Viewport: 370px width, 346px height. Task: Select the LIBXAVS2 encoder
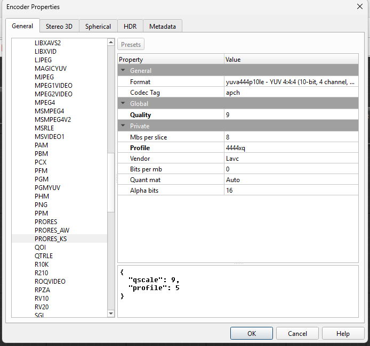(x=47, y=43)
